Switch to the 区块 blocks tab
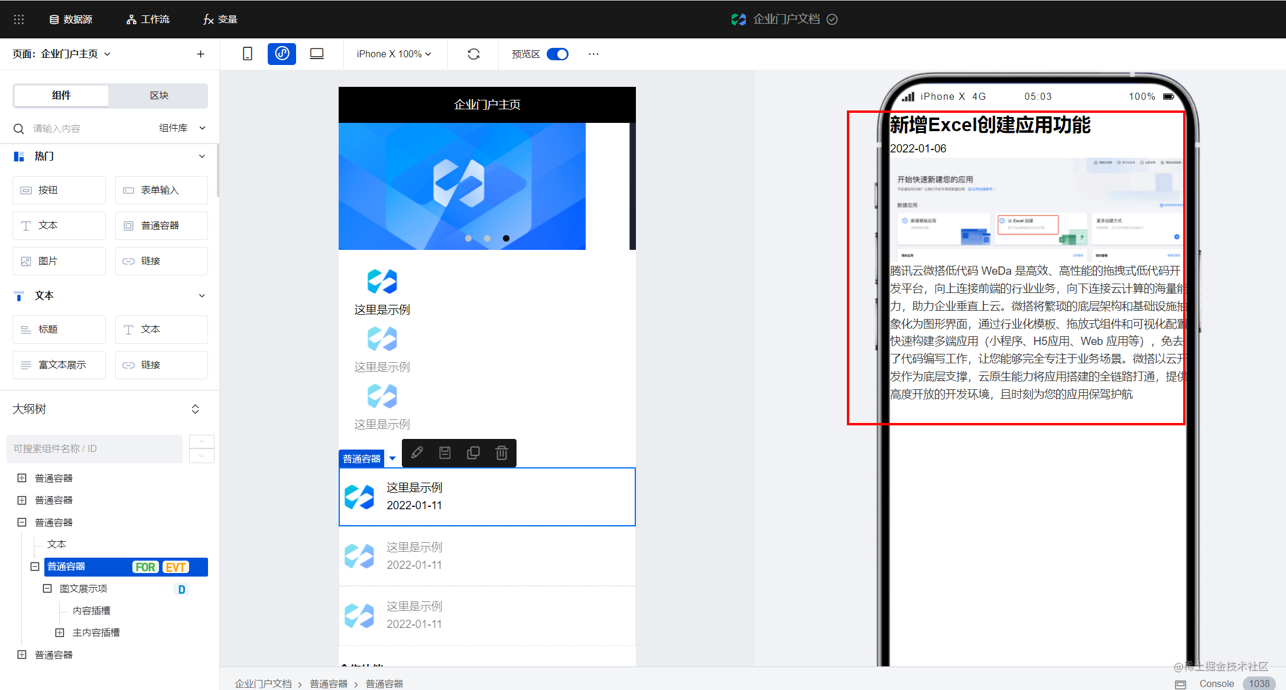Image resolution: width=1286 pixels, height=690 pixels. click(159, 96)
